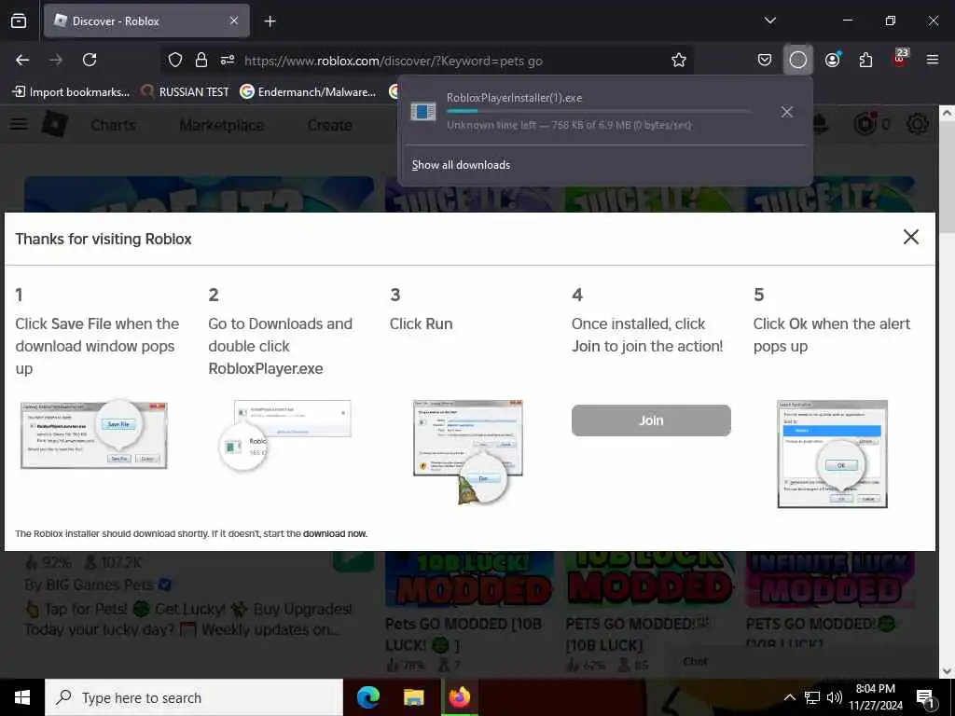Viewport: 955px width, 716px height.
Task: Click Show all downloads
Action: click(x=461, y=165)
